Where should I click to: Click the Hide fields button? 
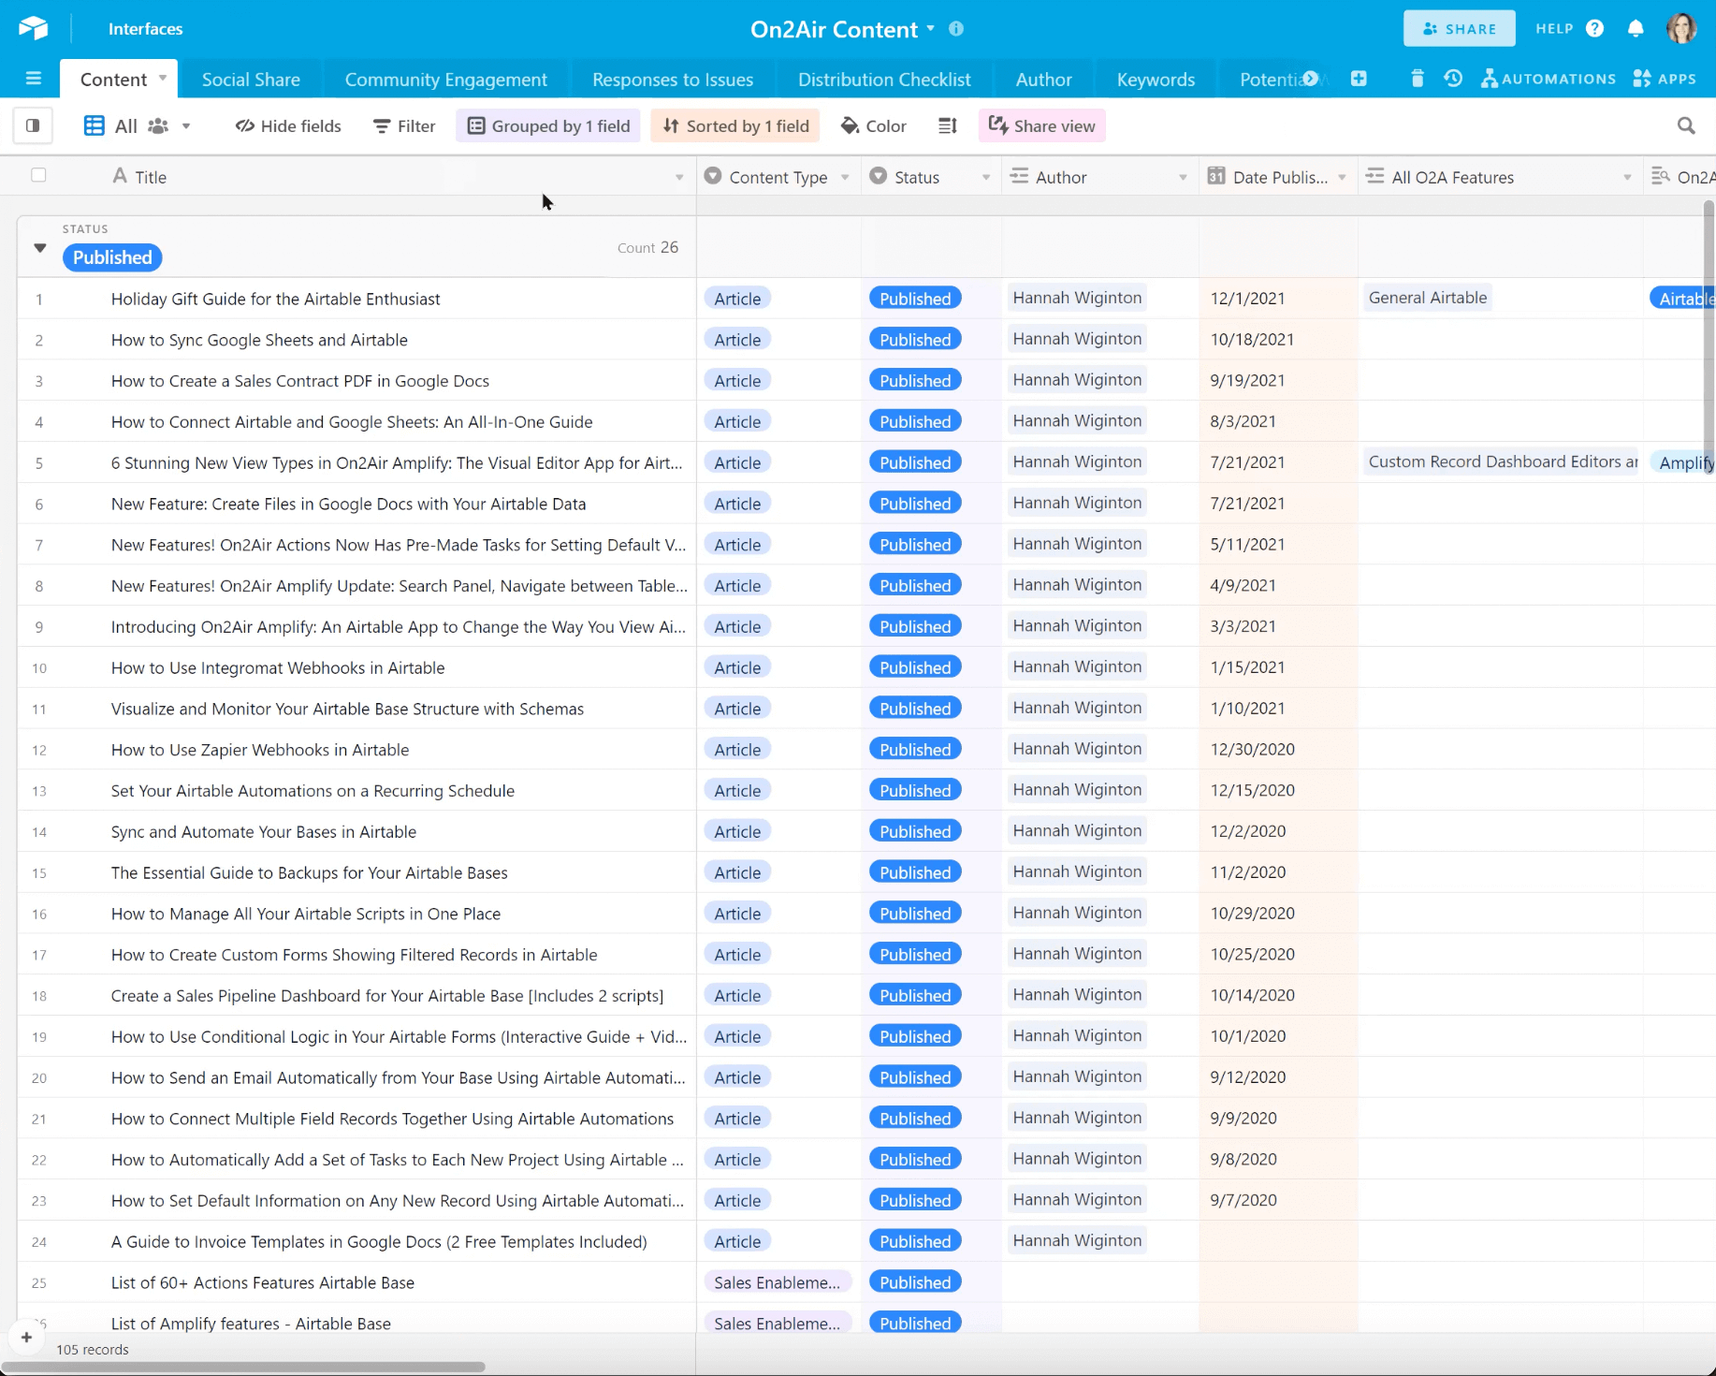click(288, 125)
